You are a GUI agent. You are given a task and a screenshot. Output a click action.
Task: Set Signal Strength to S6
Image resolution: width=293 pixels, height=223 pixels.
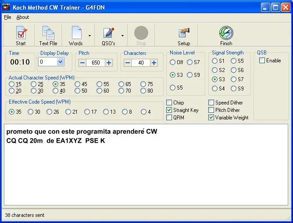[234, 70]
